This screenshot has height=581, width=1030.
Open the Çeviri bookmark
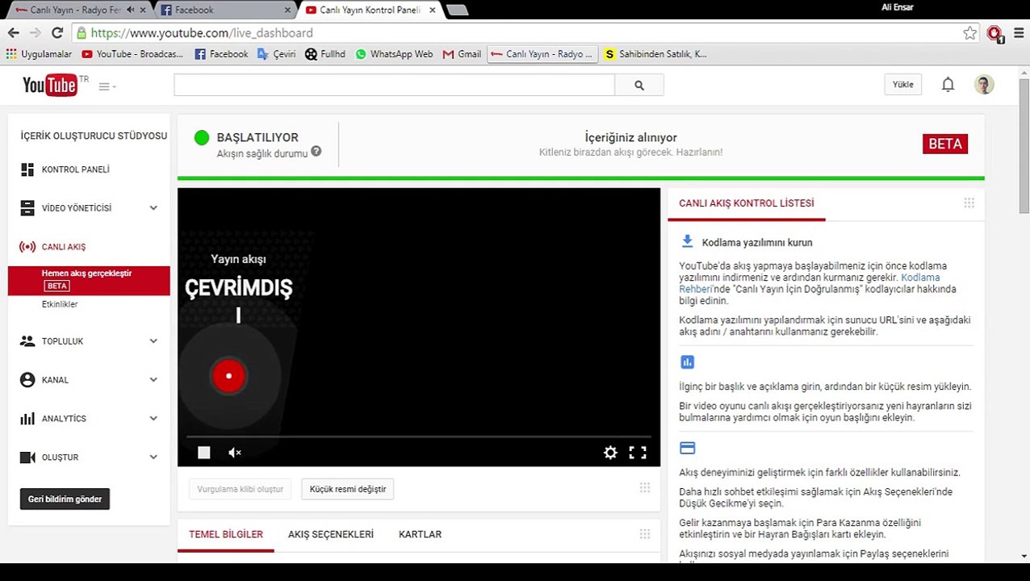click(276, 54)
